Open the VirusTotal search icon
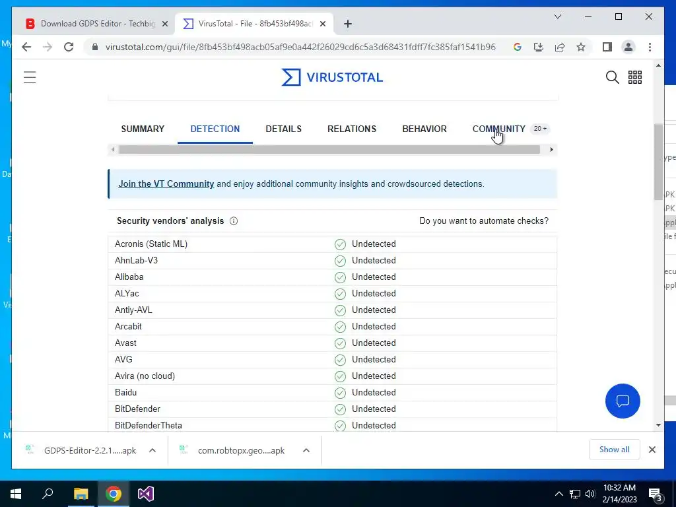Viewport: 676px width, 507px height. 612,77
